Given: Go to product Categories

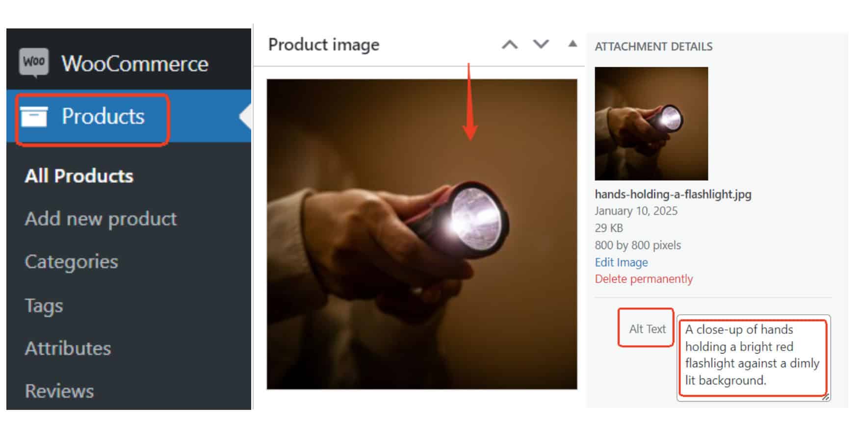Looking at the screenshot, I should tap(72, 261).
